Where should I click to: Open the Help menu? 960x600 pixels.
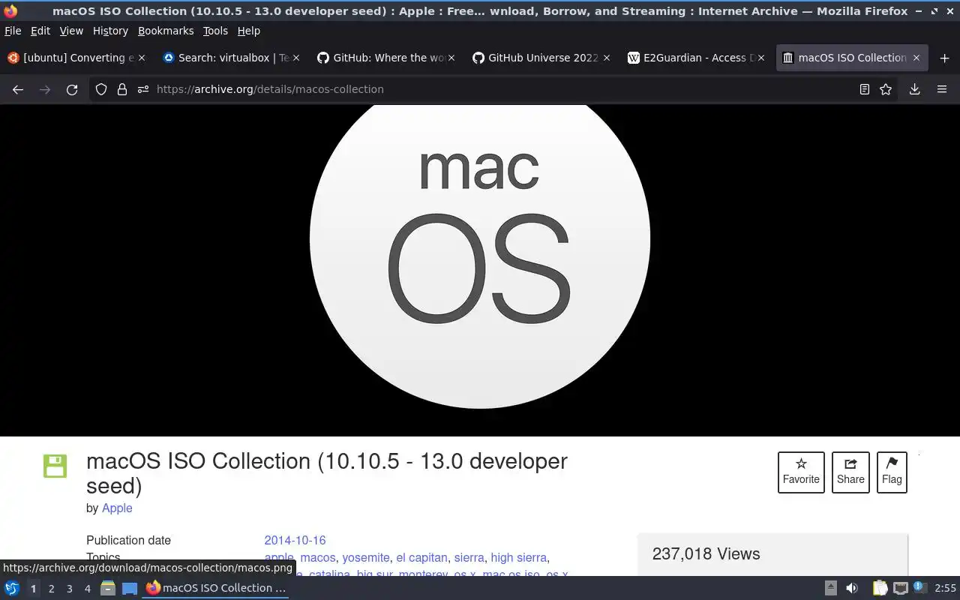[x=249, y=31]
